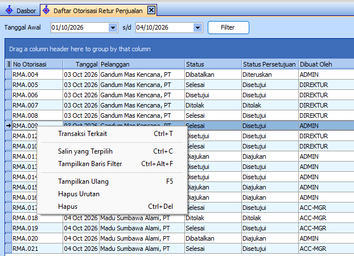Click the Status column header
354x256 pixels.
click(213, 64)
